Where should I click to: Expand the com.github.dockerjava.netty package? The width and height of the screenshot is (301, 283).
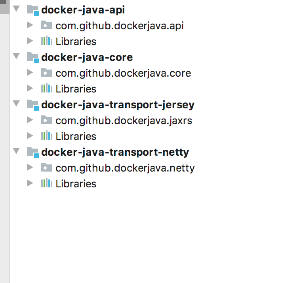(30, 167)
